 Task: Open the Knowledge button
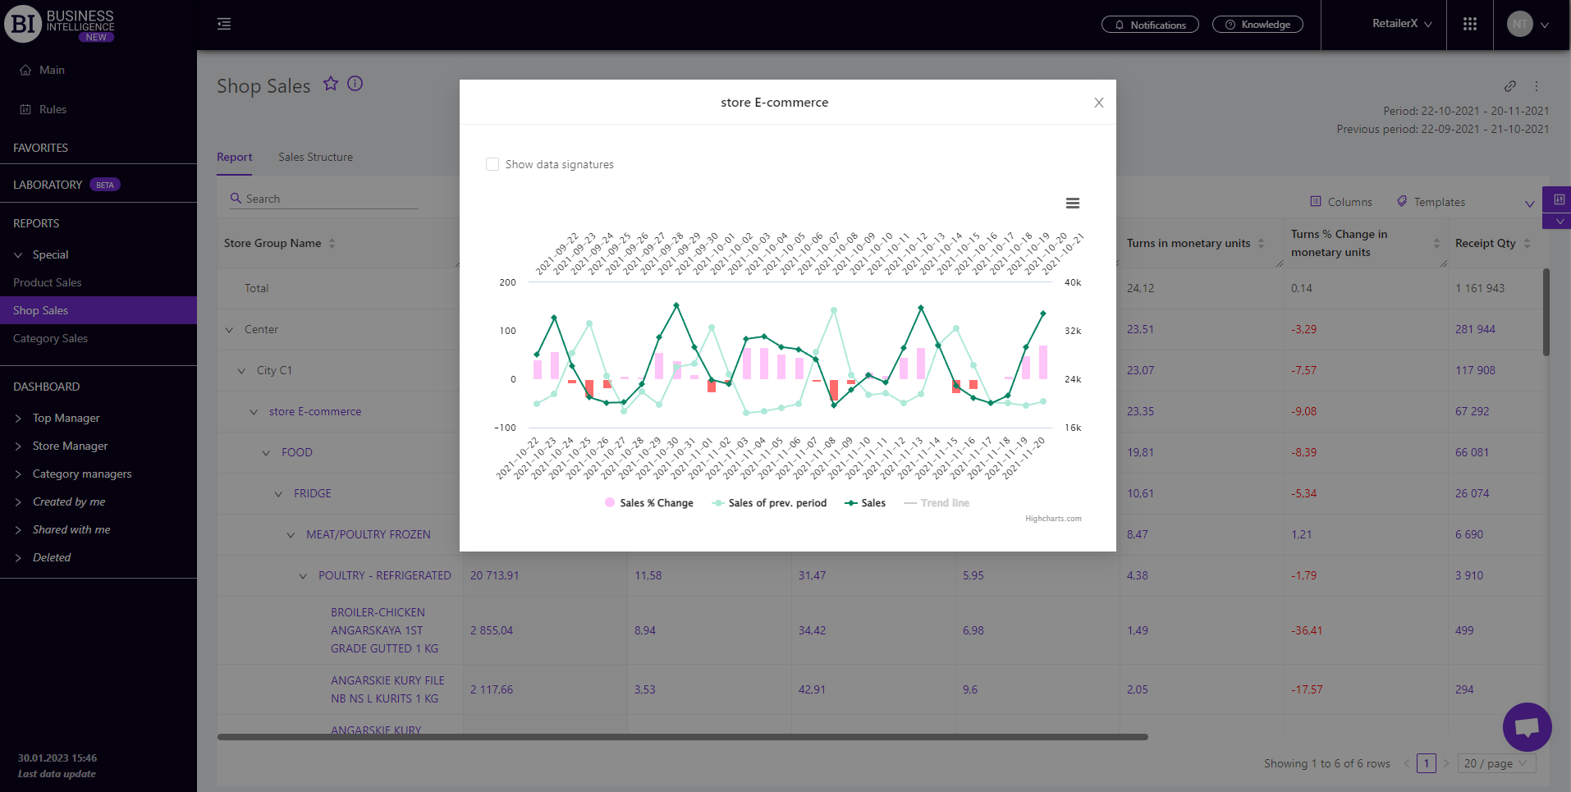point(1257,25)
